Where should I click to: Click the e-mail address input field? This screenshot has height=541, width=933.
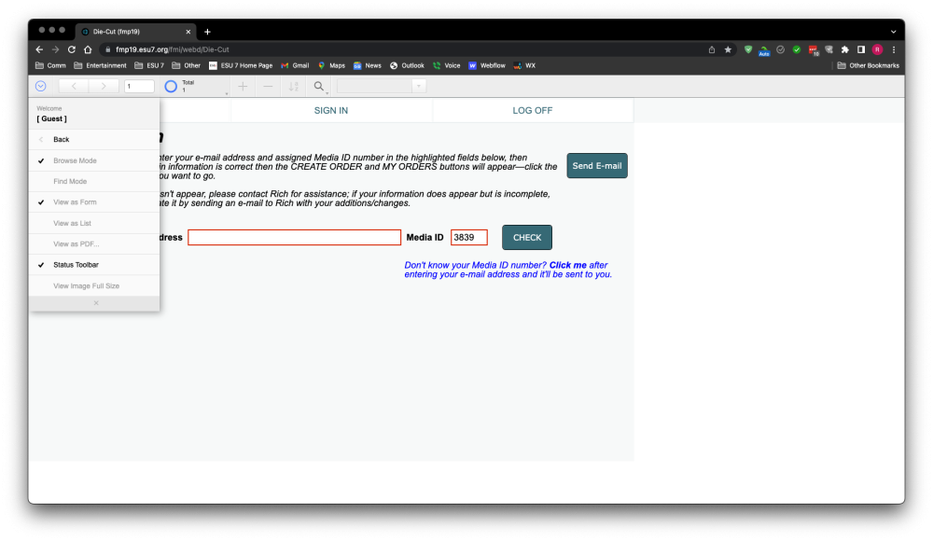click(294, 237)
